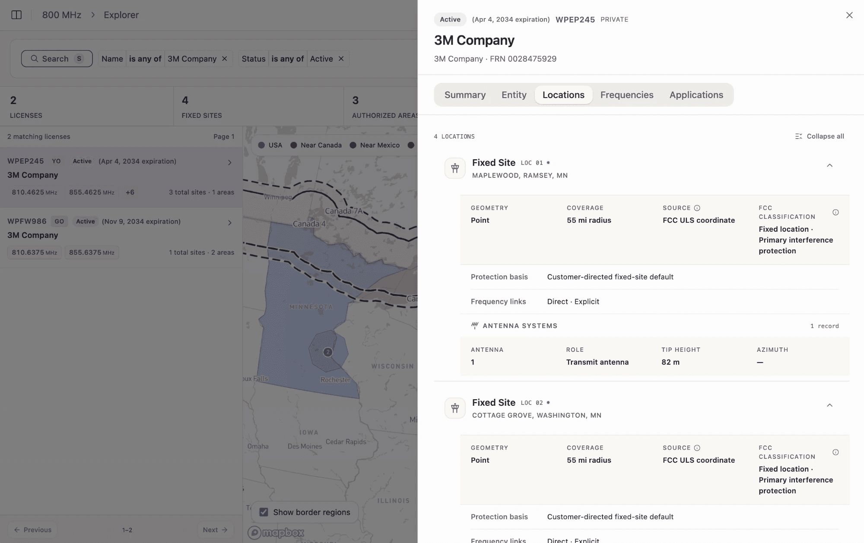Close the 3M Company detail panel
The image size is (864, 543).
click(849, 15)
